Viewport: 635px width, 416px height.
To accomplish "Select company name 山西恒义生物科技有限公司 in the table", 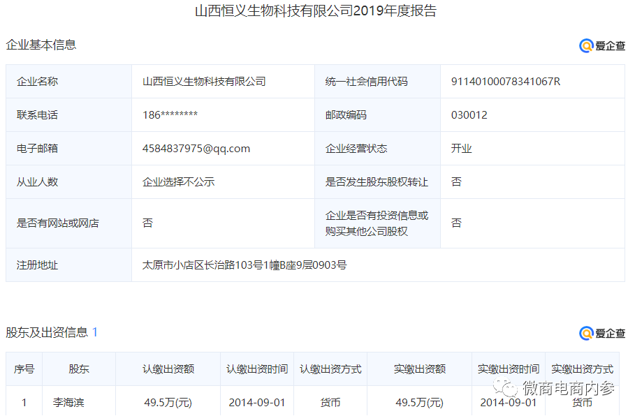I will (x=203, y=81).
